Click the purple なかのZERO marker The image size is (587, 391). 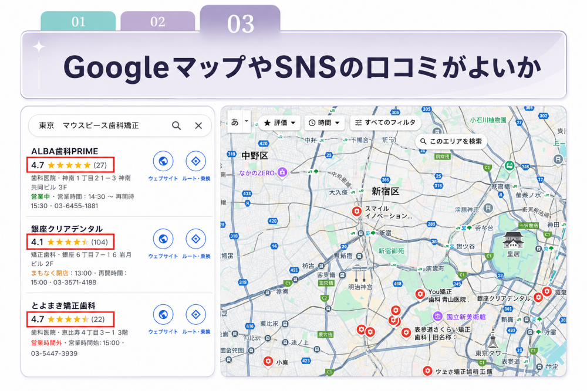click(x=282, y=172)
